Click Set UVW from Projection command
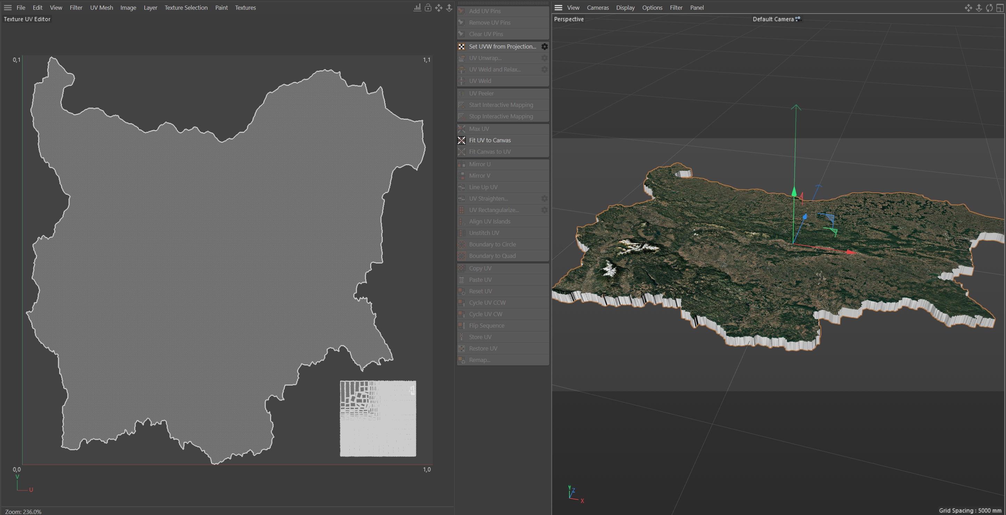Viewport: 1006px width, 515px height. coord(502,47)
